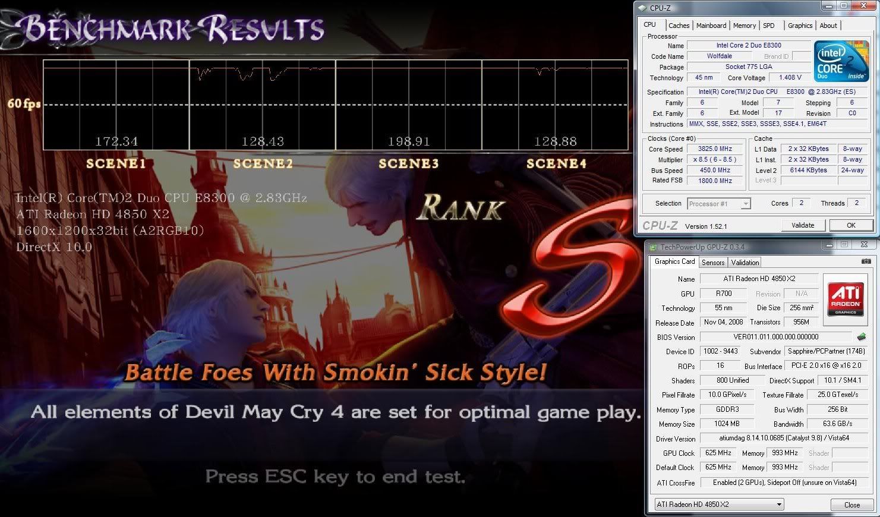Click the 60 fps graph label

pyautogui.click(x=24, y=103)
